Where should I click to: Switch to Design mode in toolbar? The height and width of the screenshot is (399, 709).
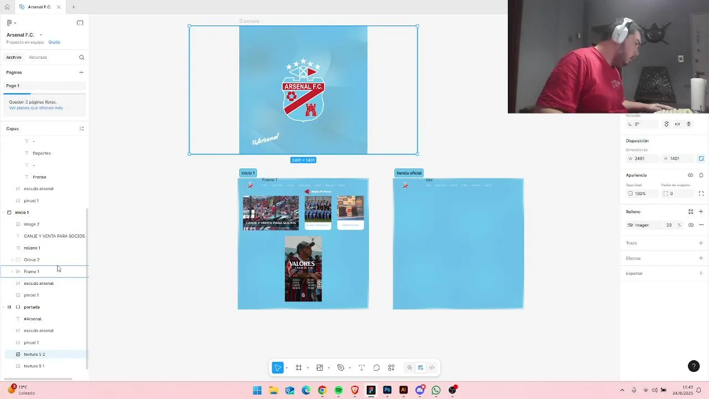click(420, 368)
